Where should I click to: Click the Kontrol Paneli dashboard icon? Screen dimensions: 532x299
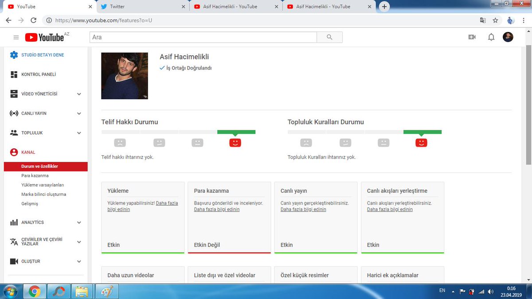[x=14, y=74]
